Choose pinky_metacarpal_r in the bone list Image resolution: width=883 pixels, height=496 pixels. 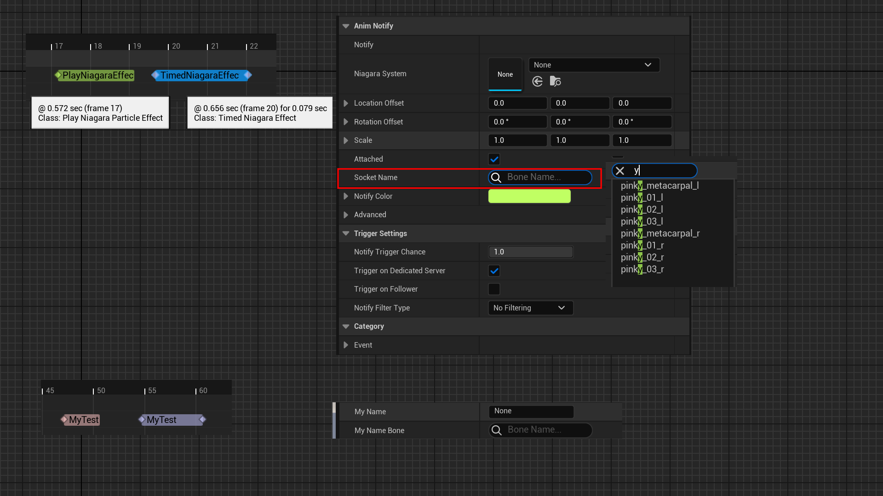[660, 234]
